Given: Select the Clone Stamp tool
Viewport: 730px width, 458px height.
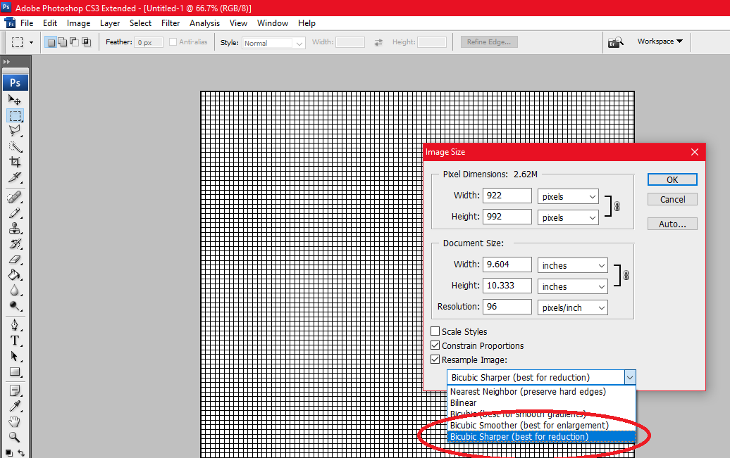Looking at the screenshot, I should point(15,229).
